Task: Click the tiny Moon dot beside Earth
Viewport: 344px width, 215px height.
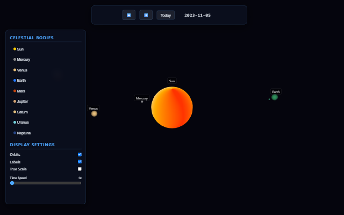Action: pyautogui.click(x=269, y=99)
